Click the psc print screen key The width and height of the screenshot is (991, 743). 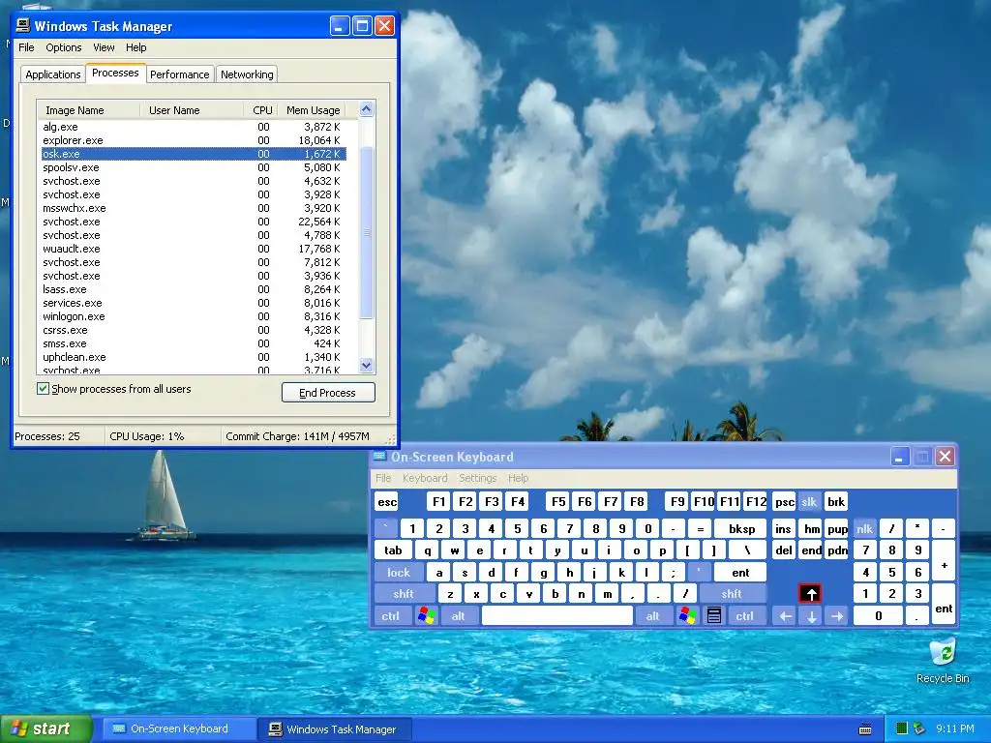pyautogui.click(x=784, y=502)
